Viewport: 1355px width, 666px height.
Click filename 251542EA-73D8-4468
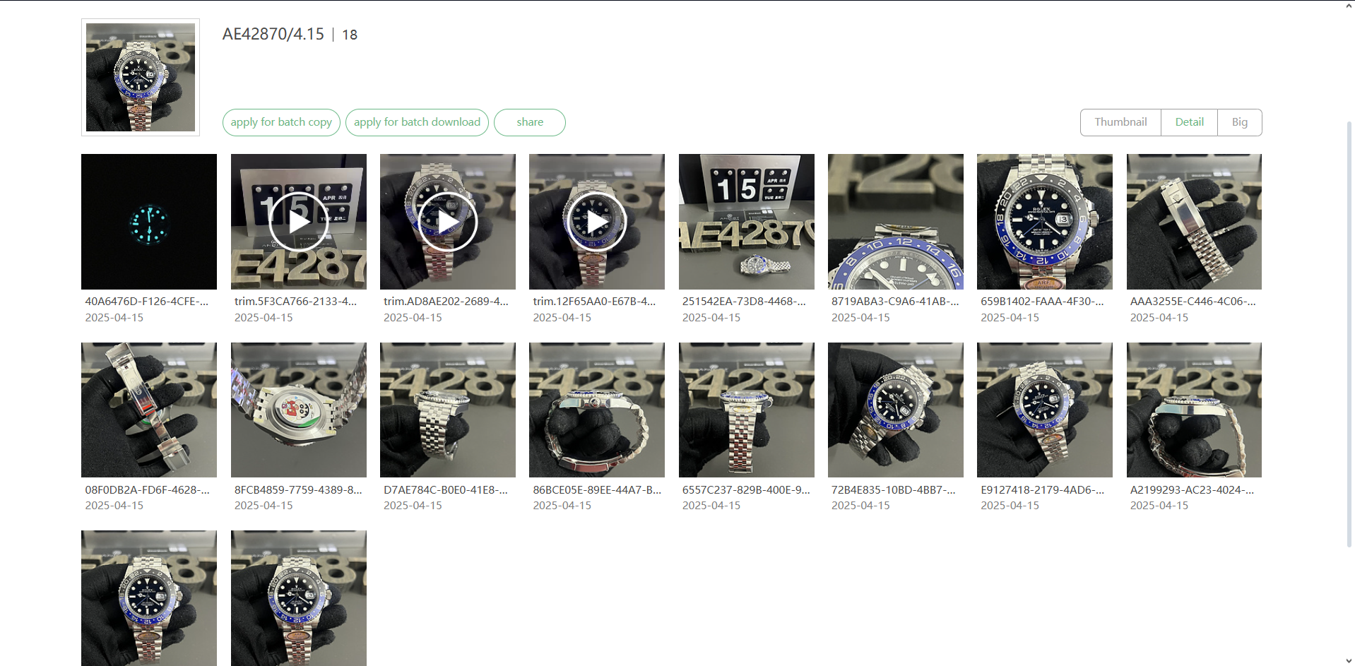[744, 301]
